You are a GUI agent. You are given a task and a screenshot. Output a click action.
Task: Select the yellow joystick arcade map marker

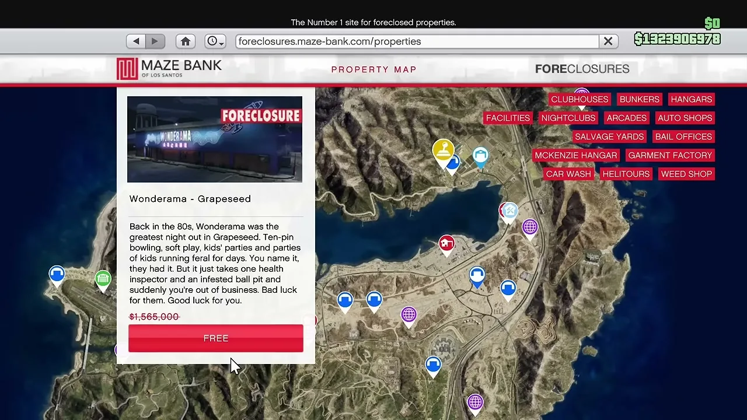coord(444,152)
